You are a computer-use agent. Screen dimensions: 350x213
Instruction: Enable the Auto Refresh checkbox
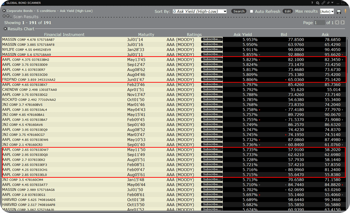coord(251,11)
